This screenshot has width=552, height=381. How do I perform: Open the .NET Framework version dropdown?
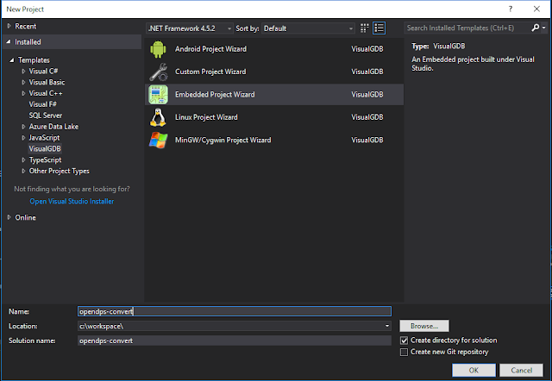click(x=190, y=28)
